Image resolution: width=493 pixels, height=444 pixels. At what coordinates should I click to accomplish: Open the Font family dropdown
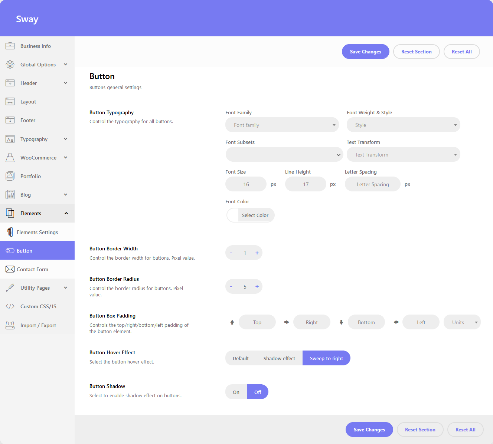(x=282, y=125)
